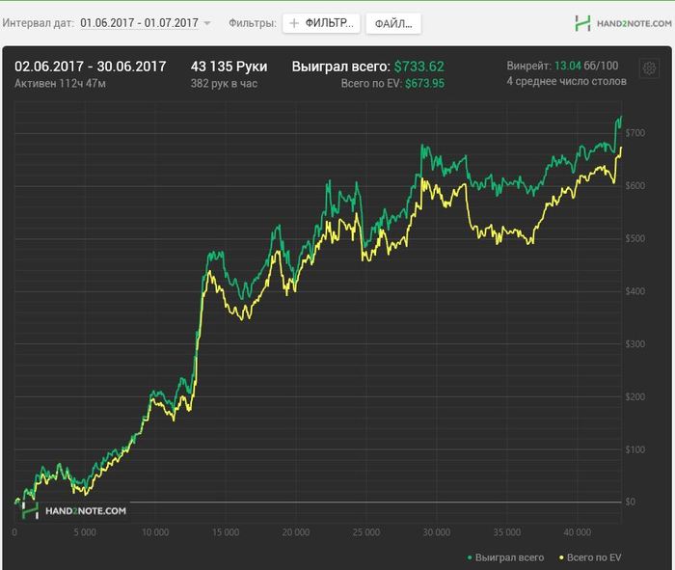
Task: Click the 40 000 x-axis label
Action: (578, 532)
